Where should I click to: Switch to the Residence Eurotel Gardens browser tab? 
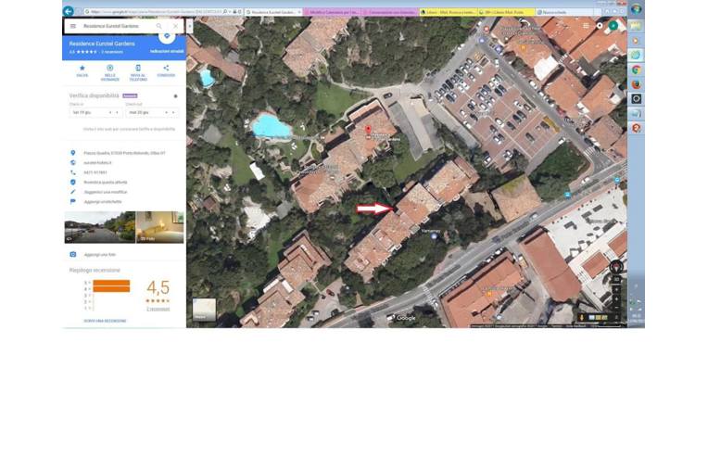pyautogui.click(x=273, y=12)
